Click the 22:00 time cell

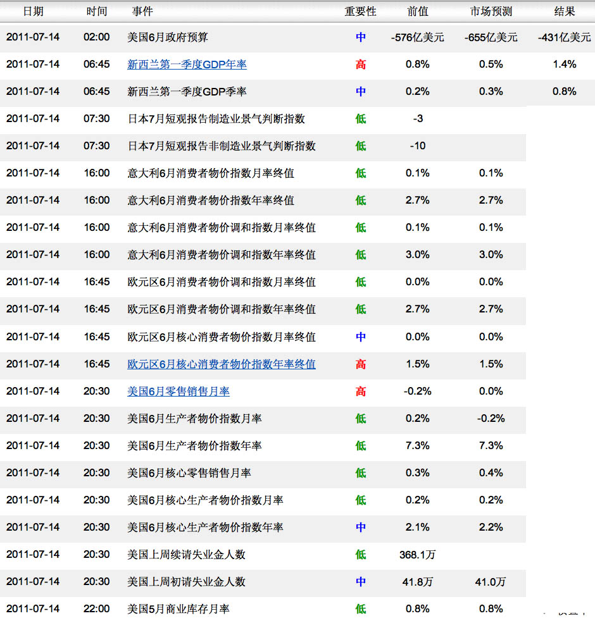click(x=97, y=608)
